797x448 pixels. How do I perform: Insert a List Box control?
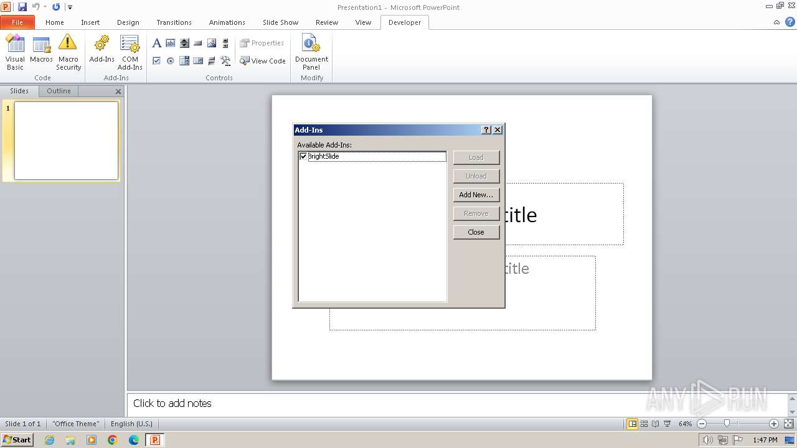pos(198,60)
